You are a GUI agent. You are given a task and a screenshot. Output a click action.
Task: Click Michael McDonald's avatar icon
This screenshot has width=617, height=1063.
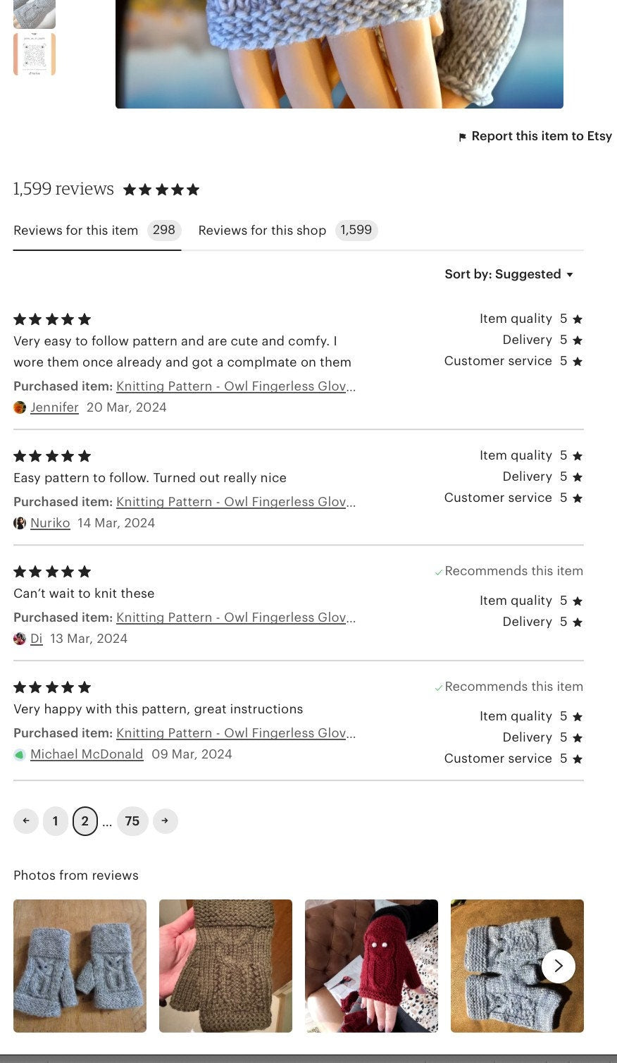pos(20,754)
